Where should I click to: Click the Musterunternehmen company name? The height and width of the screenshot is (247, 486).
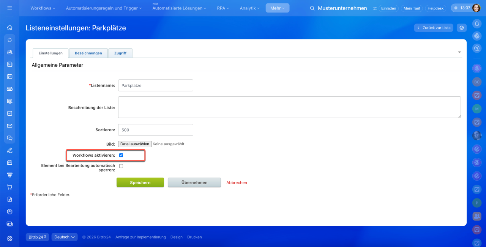pyautogui.click(x=342, y=8)
